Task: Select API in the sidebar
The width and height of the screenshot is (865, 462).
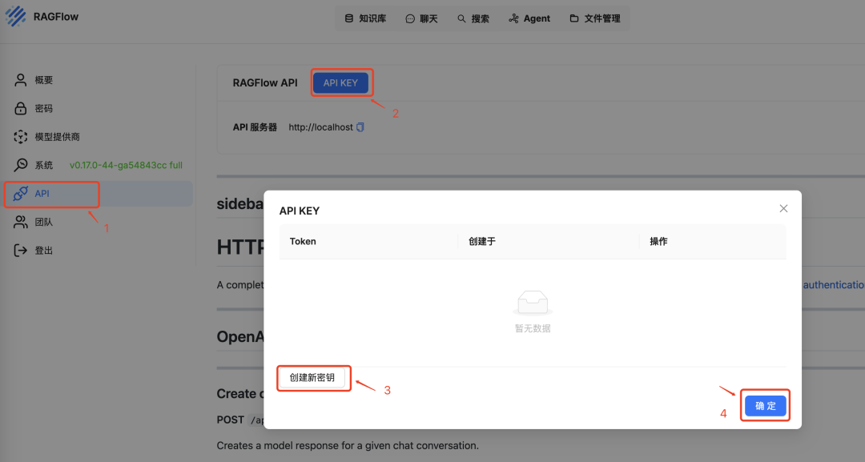Action: 99,194
